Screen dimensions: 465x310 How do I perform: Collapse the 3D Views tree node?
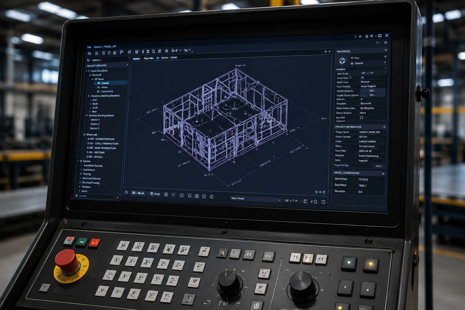pos(93,79)
